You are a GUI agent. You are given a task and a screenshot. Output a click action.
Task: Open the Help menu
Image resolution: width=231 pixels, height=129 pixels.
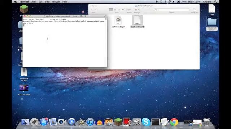point(65,1)
